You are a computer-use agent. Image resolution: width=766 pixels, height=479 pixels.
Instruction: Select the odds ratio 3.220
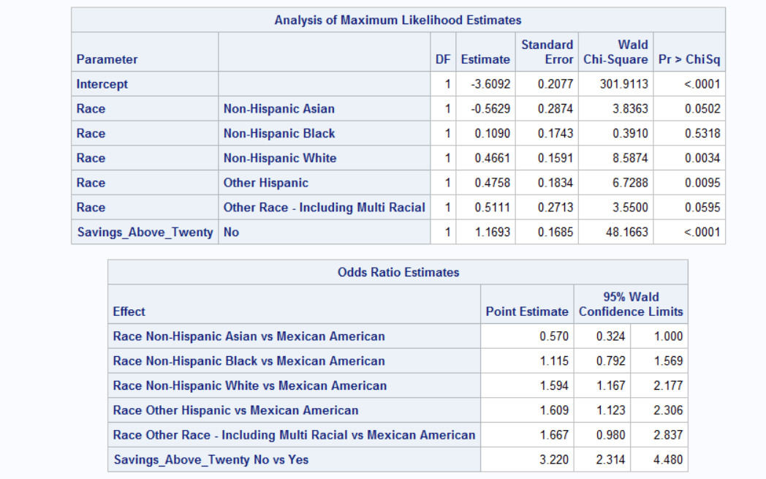coord(554,459)
